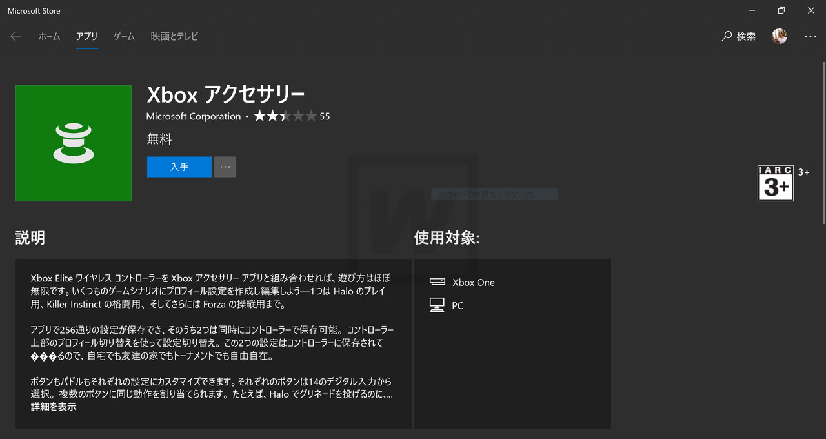Go back with the arrow button
This screenshot has height=439, width=826.
pyautogui.click(x=15, y=37)
